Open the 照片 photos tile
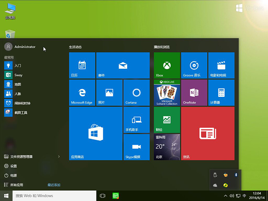The image size is (268, 201). [x=109, y=93]
